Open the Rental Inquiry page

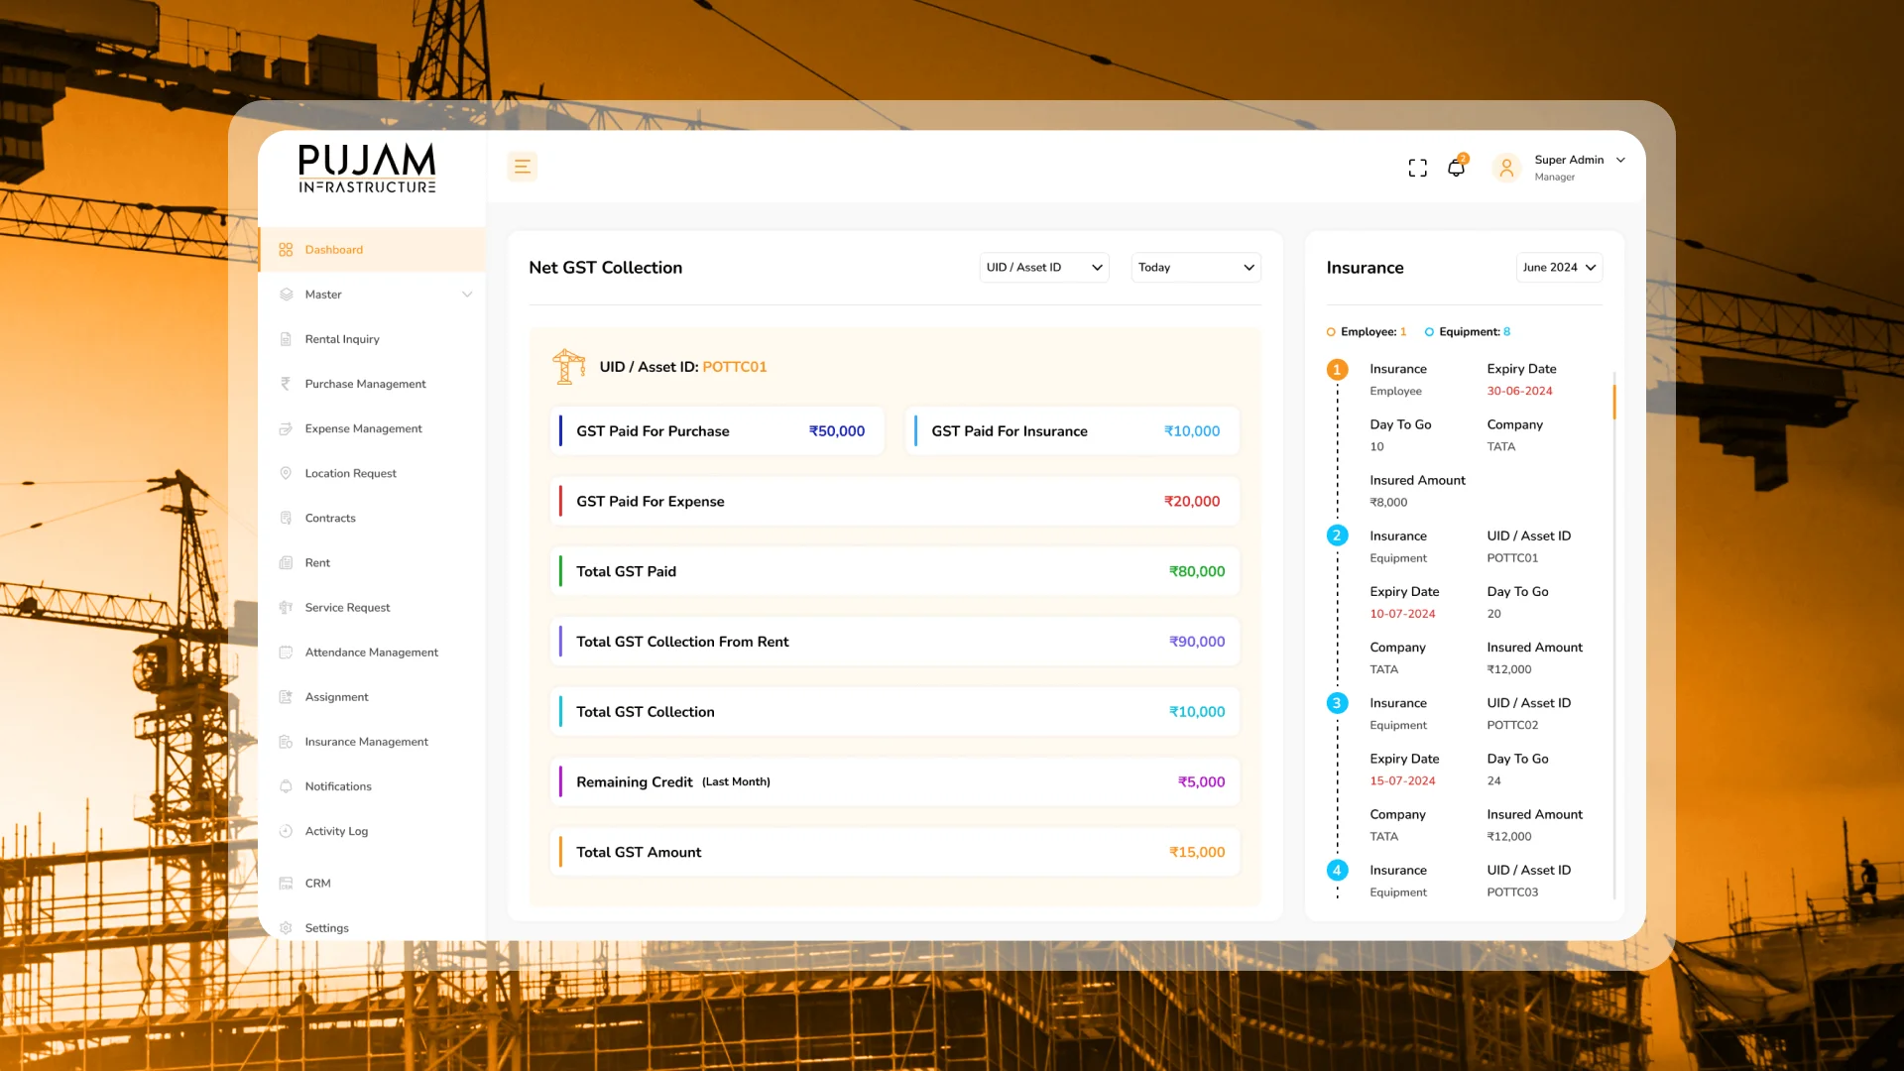click(342, 339)
